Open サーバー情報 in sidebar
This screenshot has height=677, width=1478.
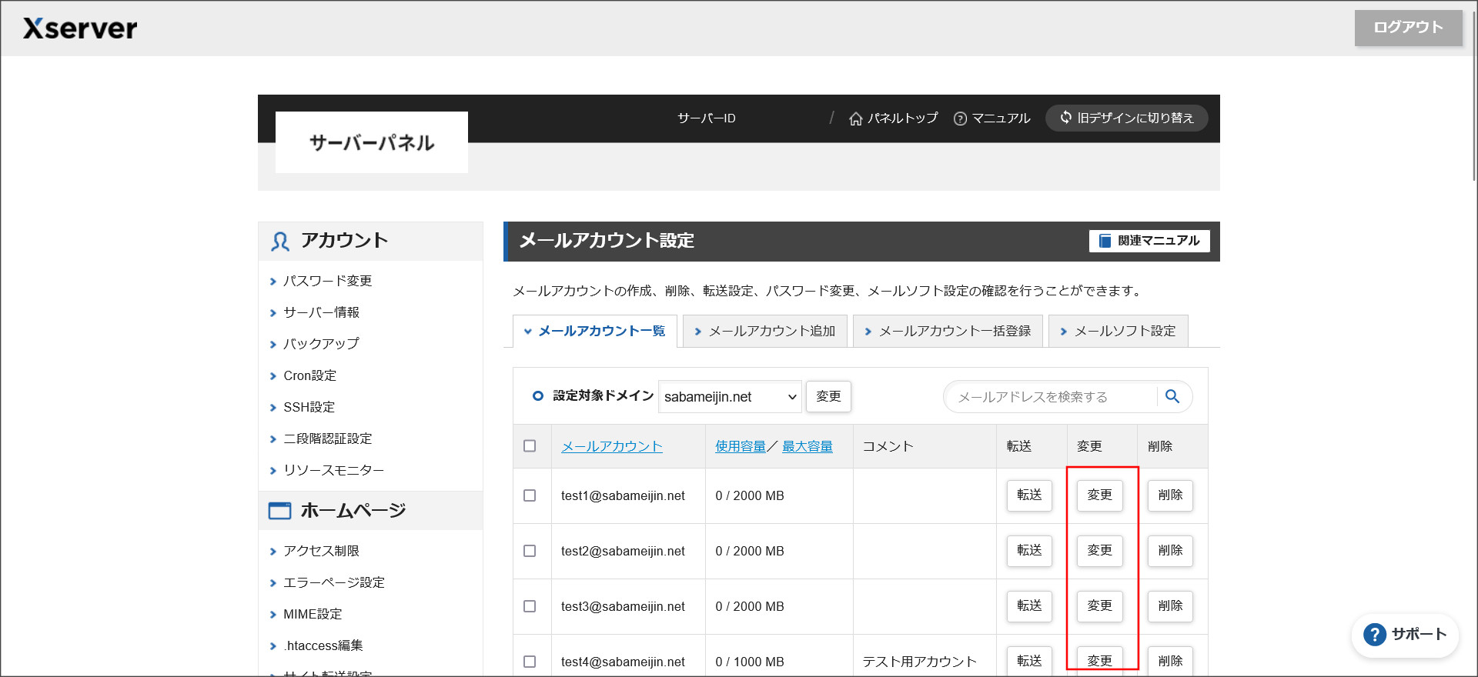coord(322,312)
